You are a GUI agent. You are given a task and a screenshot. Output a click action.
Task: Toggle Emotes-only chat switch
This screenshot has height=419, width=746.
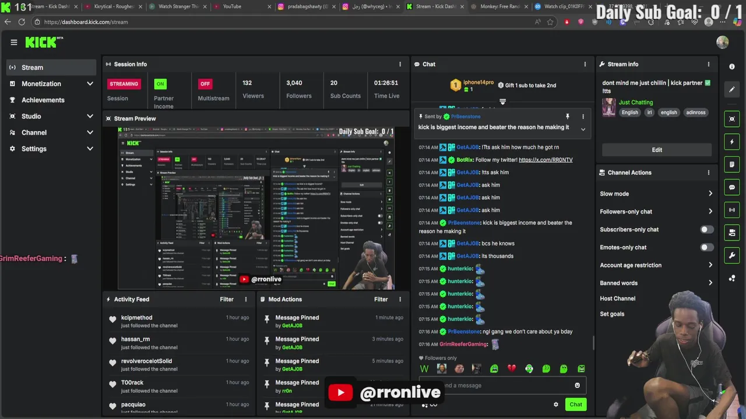click(706, 247)
